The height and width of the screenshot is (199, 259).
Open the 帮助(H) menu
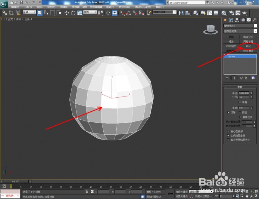tap(160, 7)
